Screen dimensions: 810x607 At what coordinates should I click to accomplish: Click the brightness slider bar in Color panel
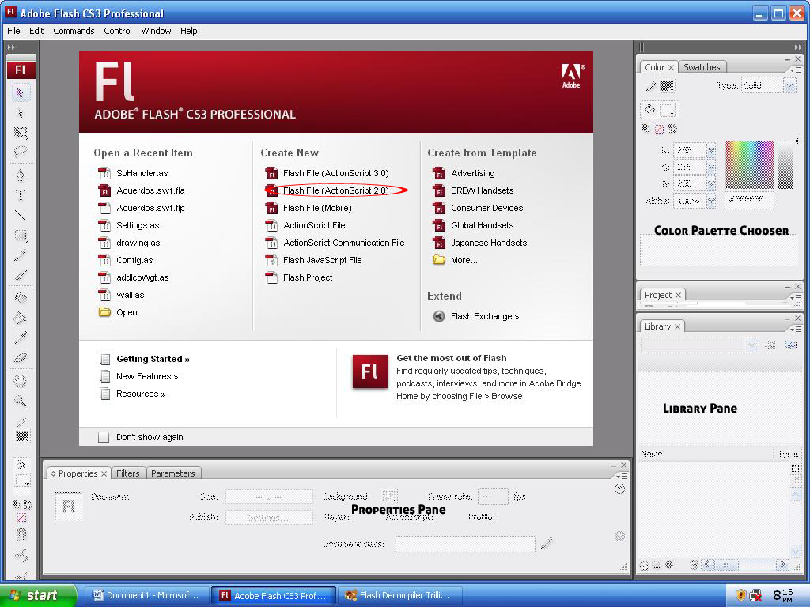click(x=785, y=164)
